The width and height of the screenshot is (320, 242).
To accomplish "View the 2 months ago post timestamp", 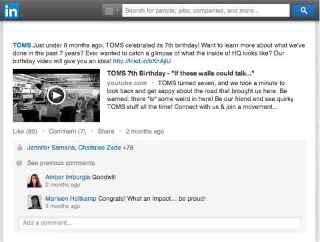I will 145,132.
